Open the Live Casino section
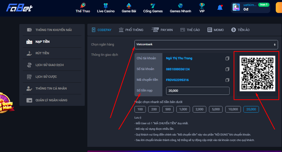 [106, 8]
